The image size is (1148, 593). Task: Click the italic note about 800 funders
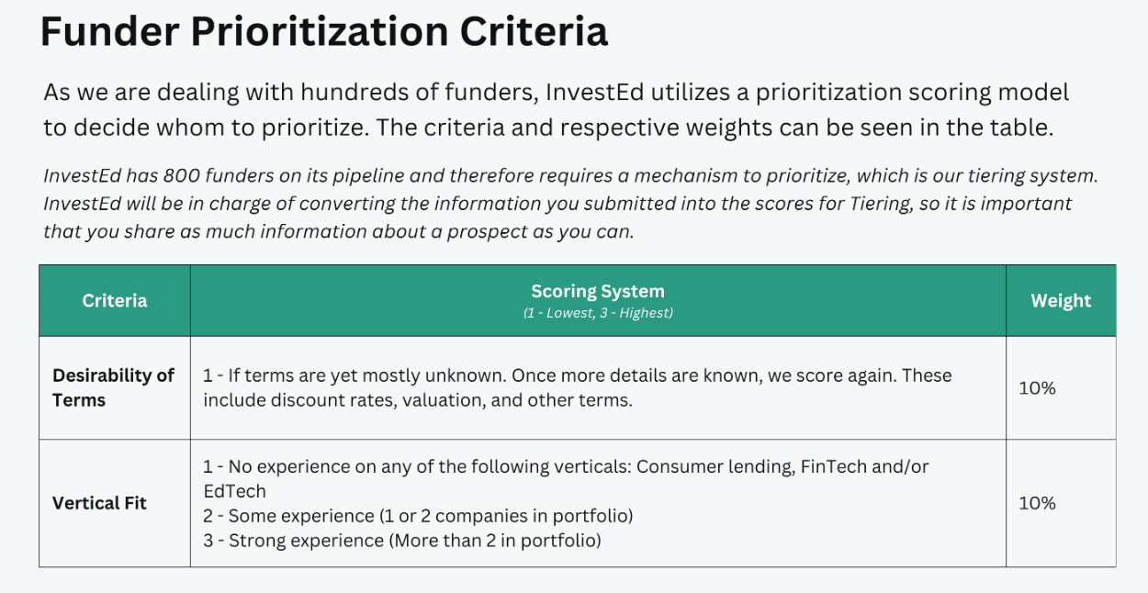tap(570, 174)
